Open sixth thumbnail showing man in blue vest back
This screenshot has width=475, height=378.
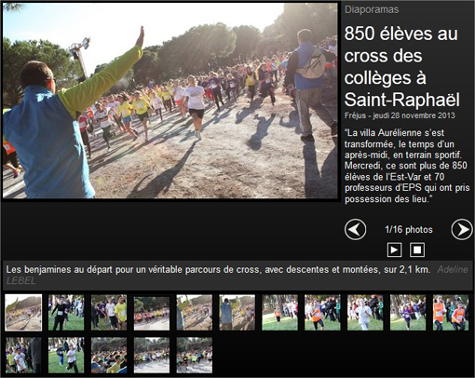click(x=237, y=313)
